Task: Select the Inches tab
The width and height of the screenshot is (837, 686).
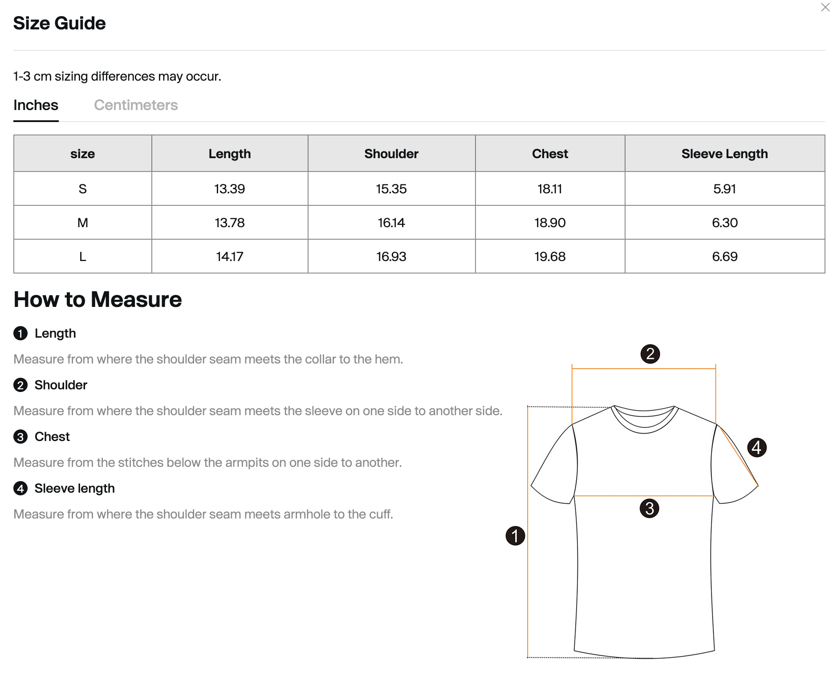Action: tap(36, 105)
